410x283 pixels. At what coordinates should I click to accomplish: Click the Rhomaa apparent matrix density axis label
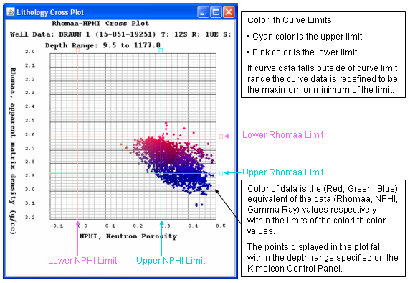(x=13, y=151)
